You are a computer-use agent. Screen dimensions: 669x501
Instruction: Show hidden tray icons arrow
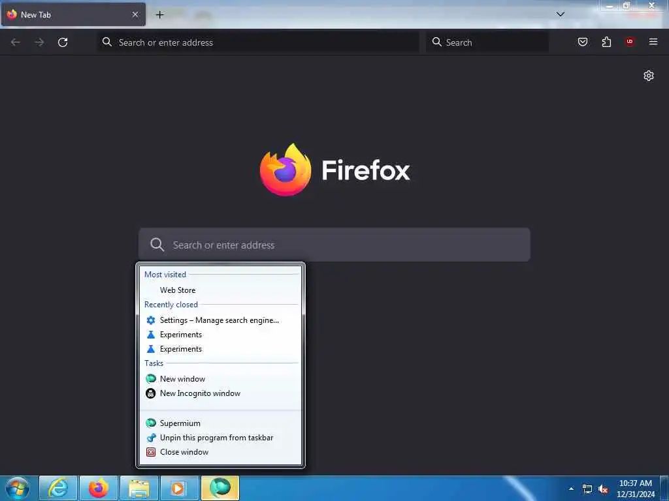tap(571, 489)
